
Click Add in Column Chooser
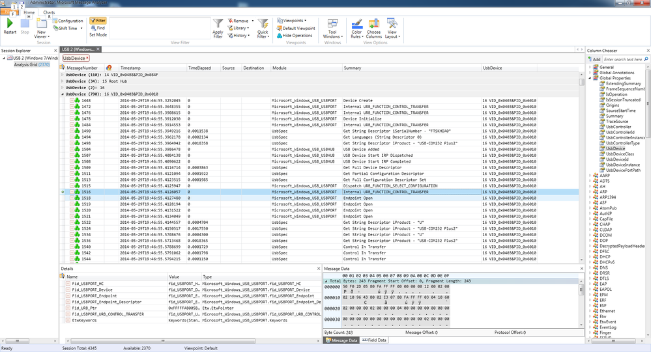click(594, 59)
